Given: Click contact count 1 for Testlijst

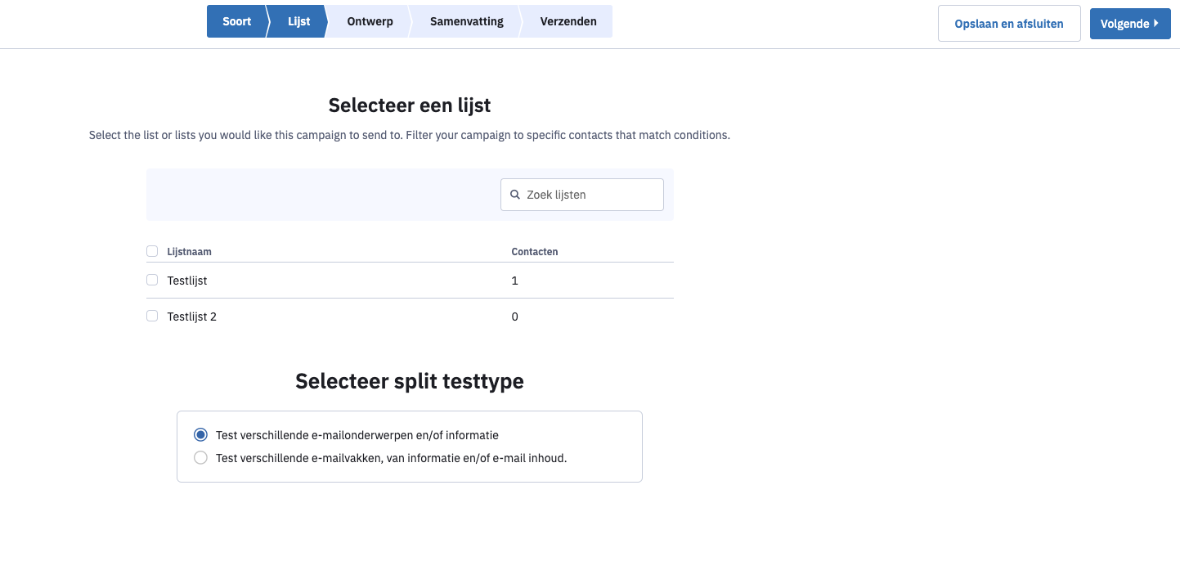Looking at the screenshot, I should (x=514, y=281).
